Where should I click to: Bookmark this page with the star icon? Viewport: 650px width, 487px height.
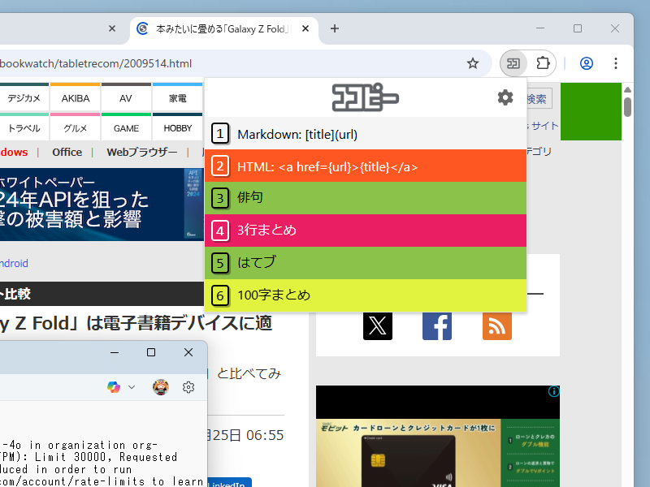pos(473,63)
